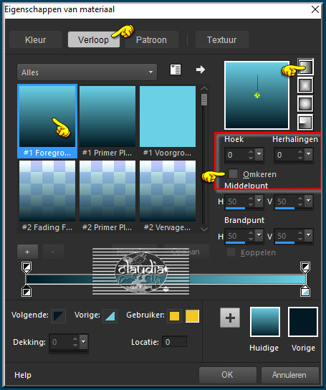Select the right lower color marker

(x=305, y=291)
